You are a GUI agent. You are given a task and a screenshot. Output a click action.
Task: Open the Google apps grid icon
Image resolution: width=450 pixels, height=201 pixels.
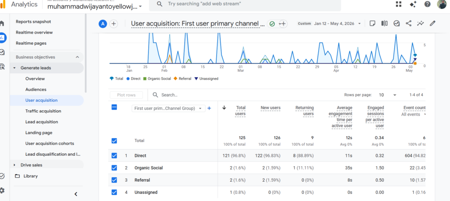coord(399,4)
